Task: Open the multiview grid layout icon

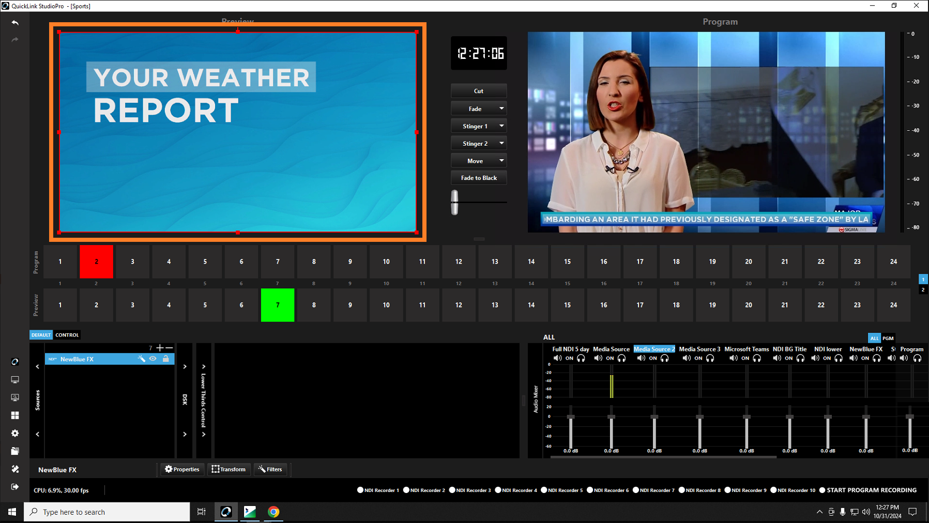Action: click(15, 416)
